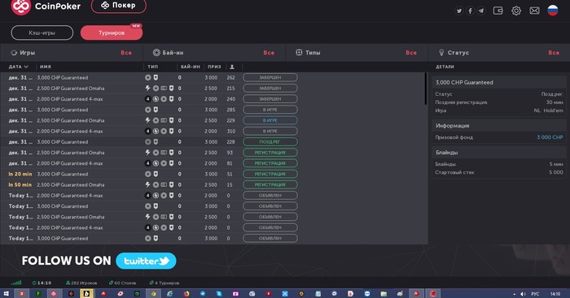
Task: Click Все next to Типы filter
Action: 411,53
